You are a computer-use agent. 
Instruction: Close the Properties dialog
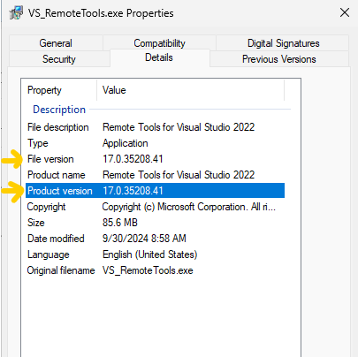click(345, 12)
